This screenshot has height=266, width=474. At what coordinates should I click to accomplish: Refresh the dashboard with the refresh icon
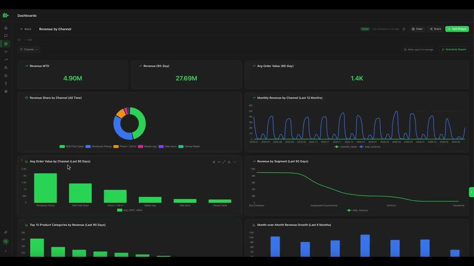404,29
